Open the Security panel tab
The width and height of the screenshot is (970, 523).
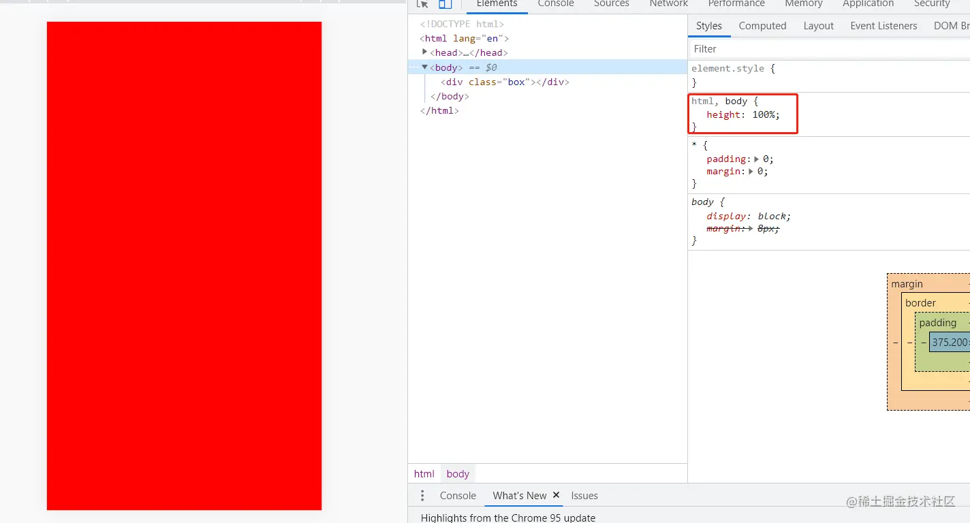click(x=932, y=4)
